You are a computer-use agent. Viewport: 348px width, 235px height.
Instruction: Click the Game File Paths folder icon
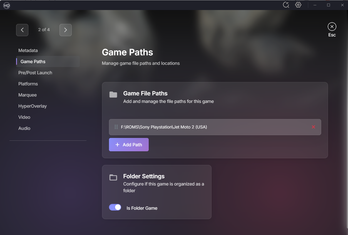[113, 95]
